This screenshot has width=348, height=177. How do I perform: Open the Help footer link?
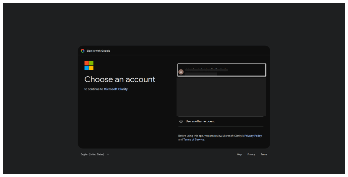[x=239, y=154]
